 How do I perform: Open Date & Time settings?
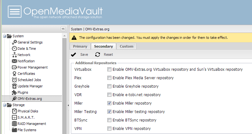[x=27, y=49]
